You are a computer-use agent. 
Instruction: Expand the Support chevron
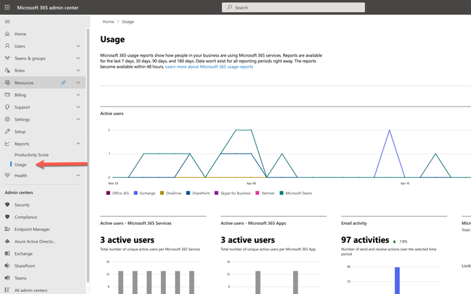point(78,107)
